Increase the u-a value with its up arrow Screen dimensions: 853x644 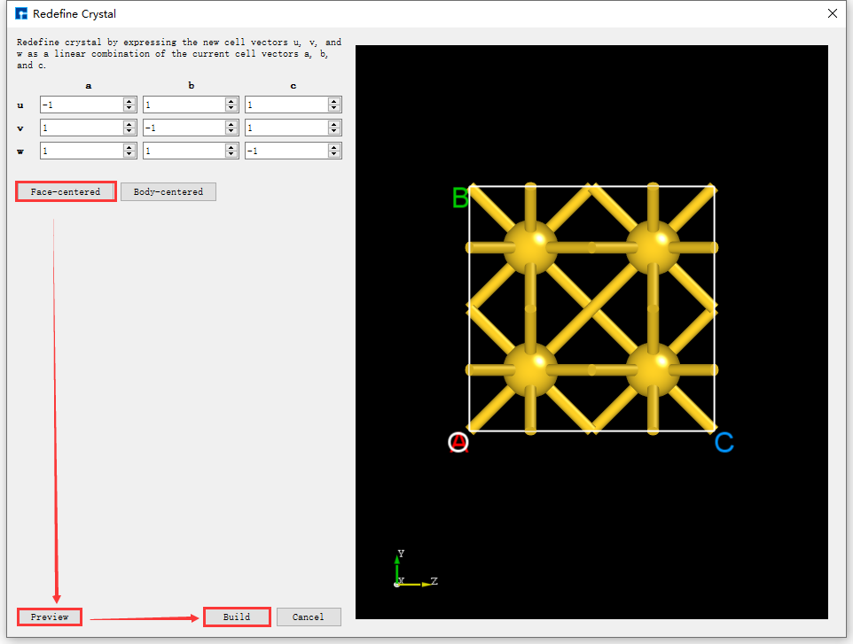click(x=129, y=100)
